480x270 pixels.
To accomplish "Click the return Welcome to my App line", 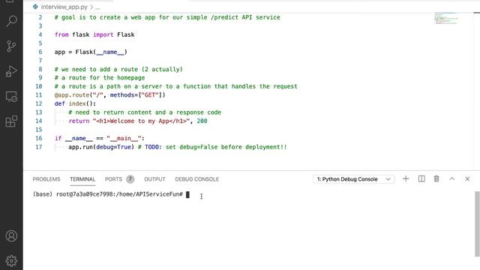I will coord(138,121).
